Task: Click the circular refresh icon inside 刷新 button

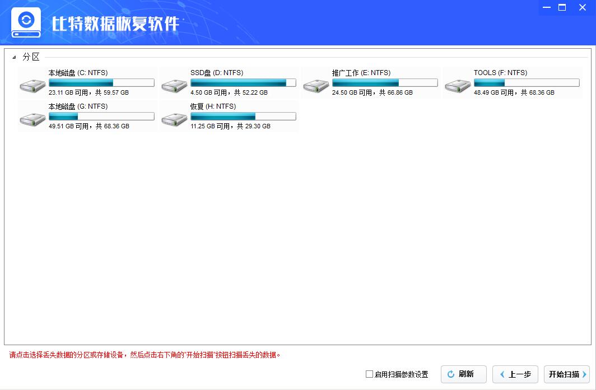Action: [x=450, y=374]
